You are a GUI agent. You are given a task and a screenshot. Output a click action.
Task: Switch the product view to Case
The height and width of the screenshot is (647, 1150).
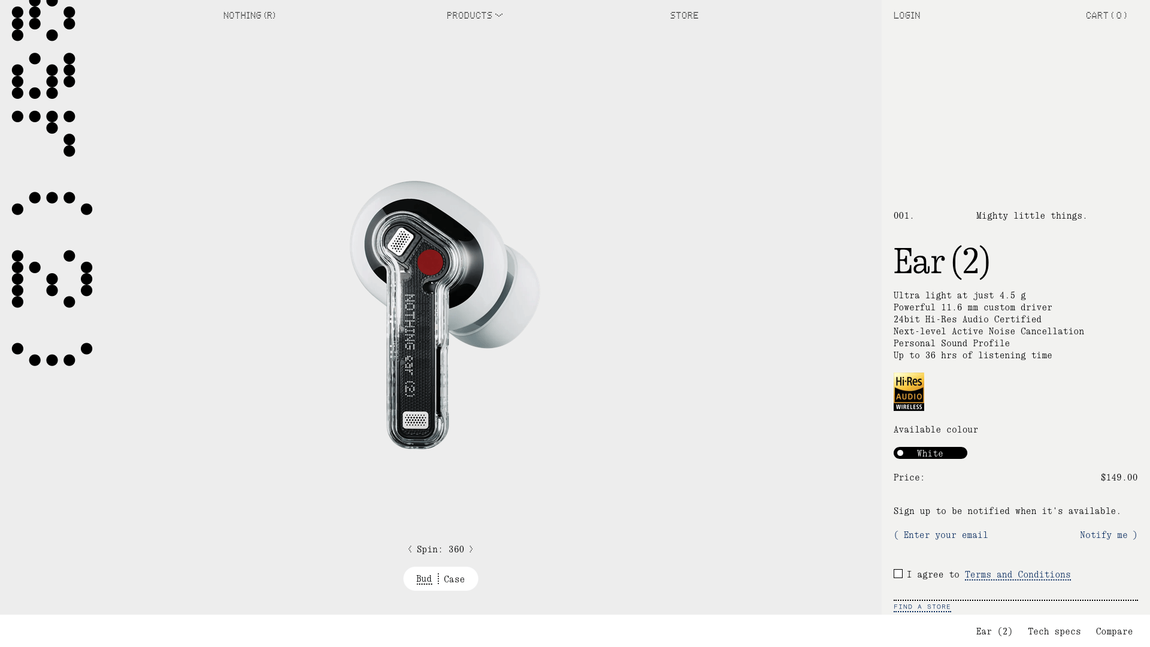454,579
